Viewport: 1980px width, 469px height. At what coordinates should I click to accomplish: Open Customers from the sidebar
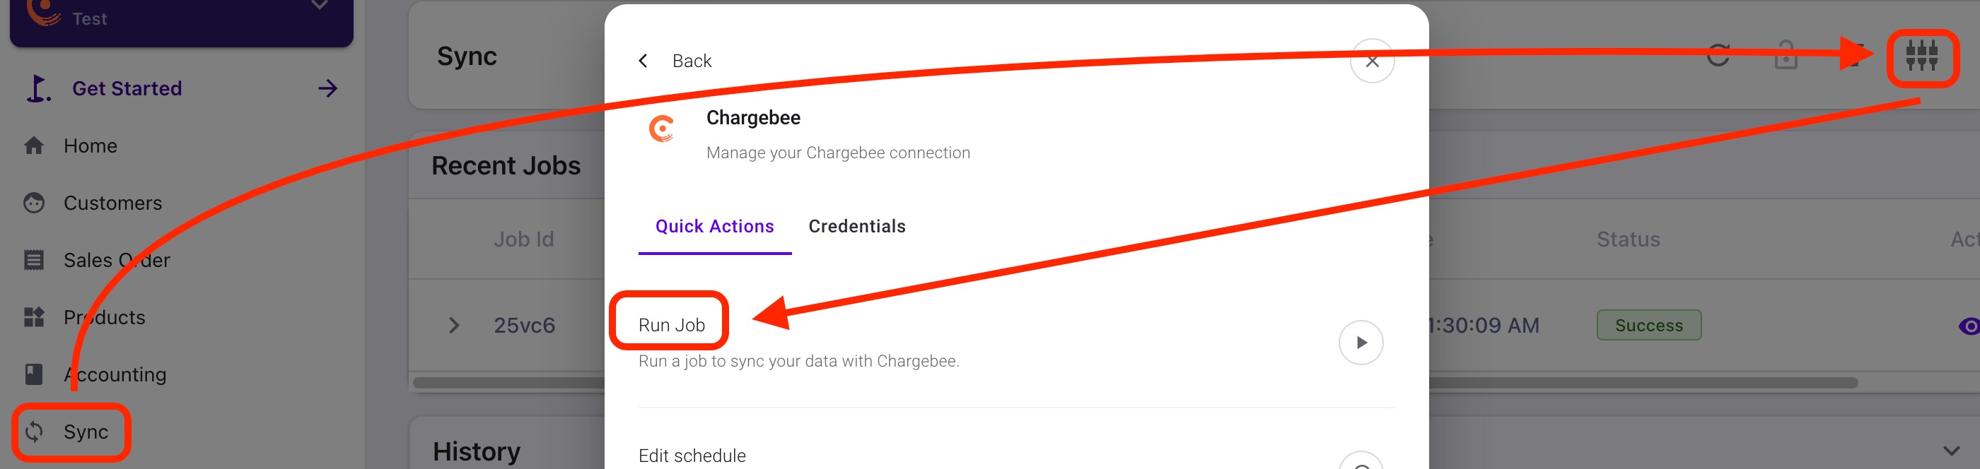pyautogui.click(x=112, y=203)
